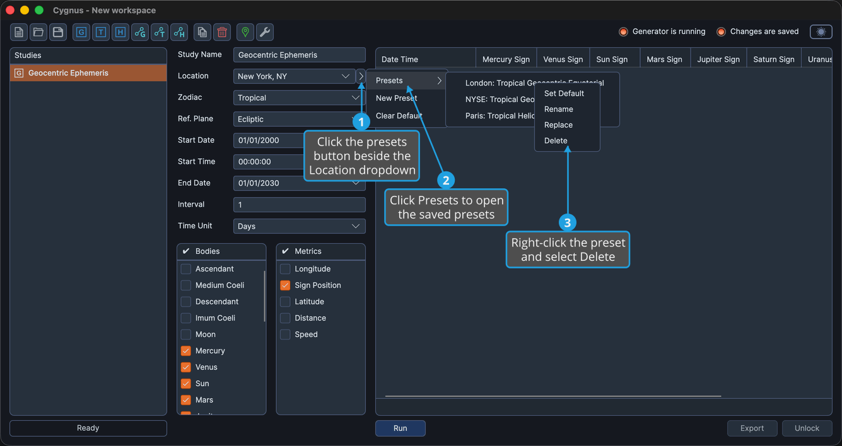Viewport: 842px width, 446px height.
Task: Click the Ready status bar
Action: [88, 428]
